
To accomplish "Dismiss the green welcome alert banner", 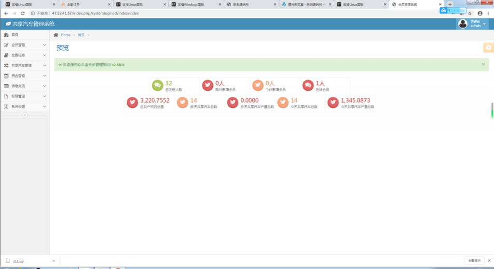I will [x=483, y=64].
